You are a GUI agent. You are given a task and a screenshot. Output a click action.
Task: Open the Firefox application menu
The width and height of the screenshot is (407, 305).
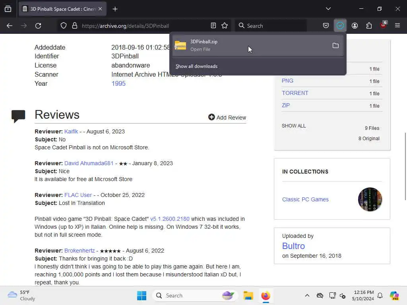[x=397, y=25]
